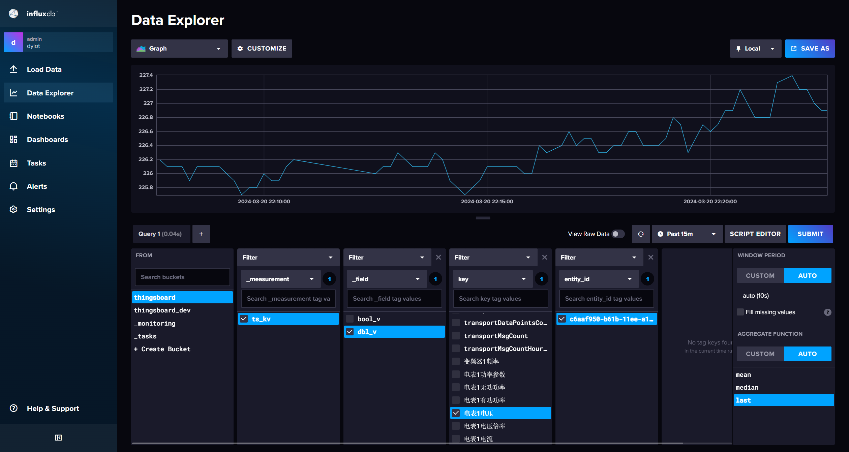Select the Query 1 tab
Image resolution: width=849 pixels, height=452 pixels.
[161, 234]
